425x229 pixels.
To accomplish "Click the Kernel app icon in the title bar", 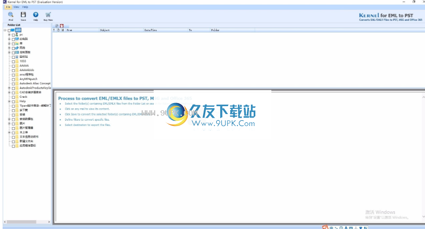I will click(x=5, y=2).
